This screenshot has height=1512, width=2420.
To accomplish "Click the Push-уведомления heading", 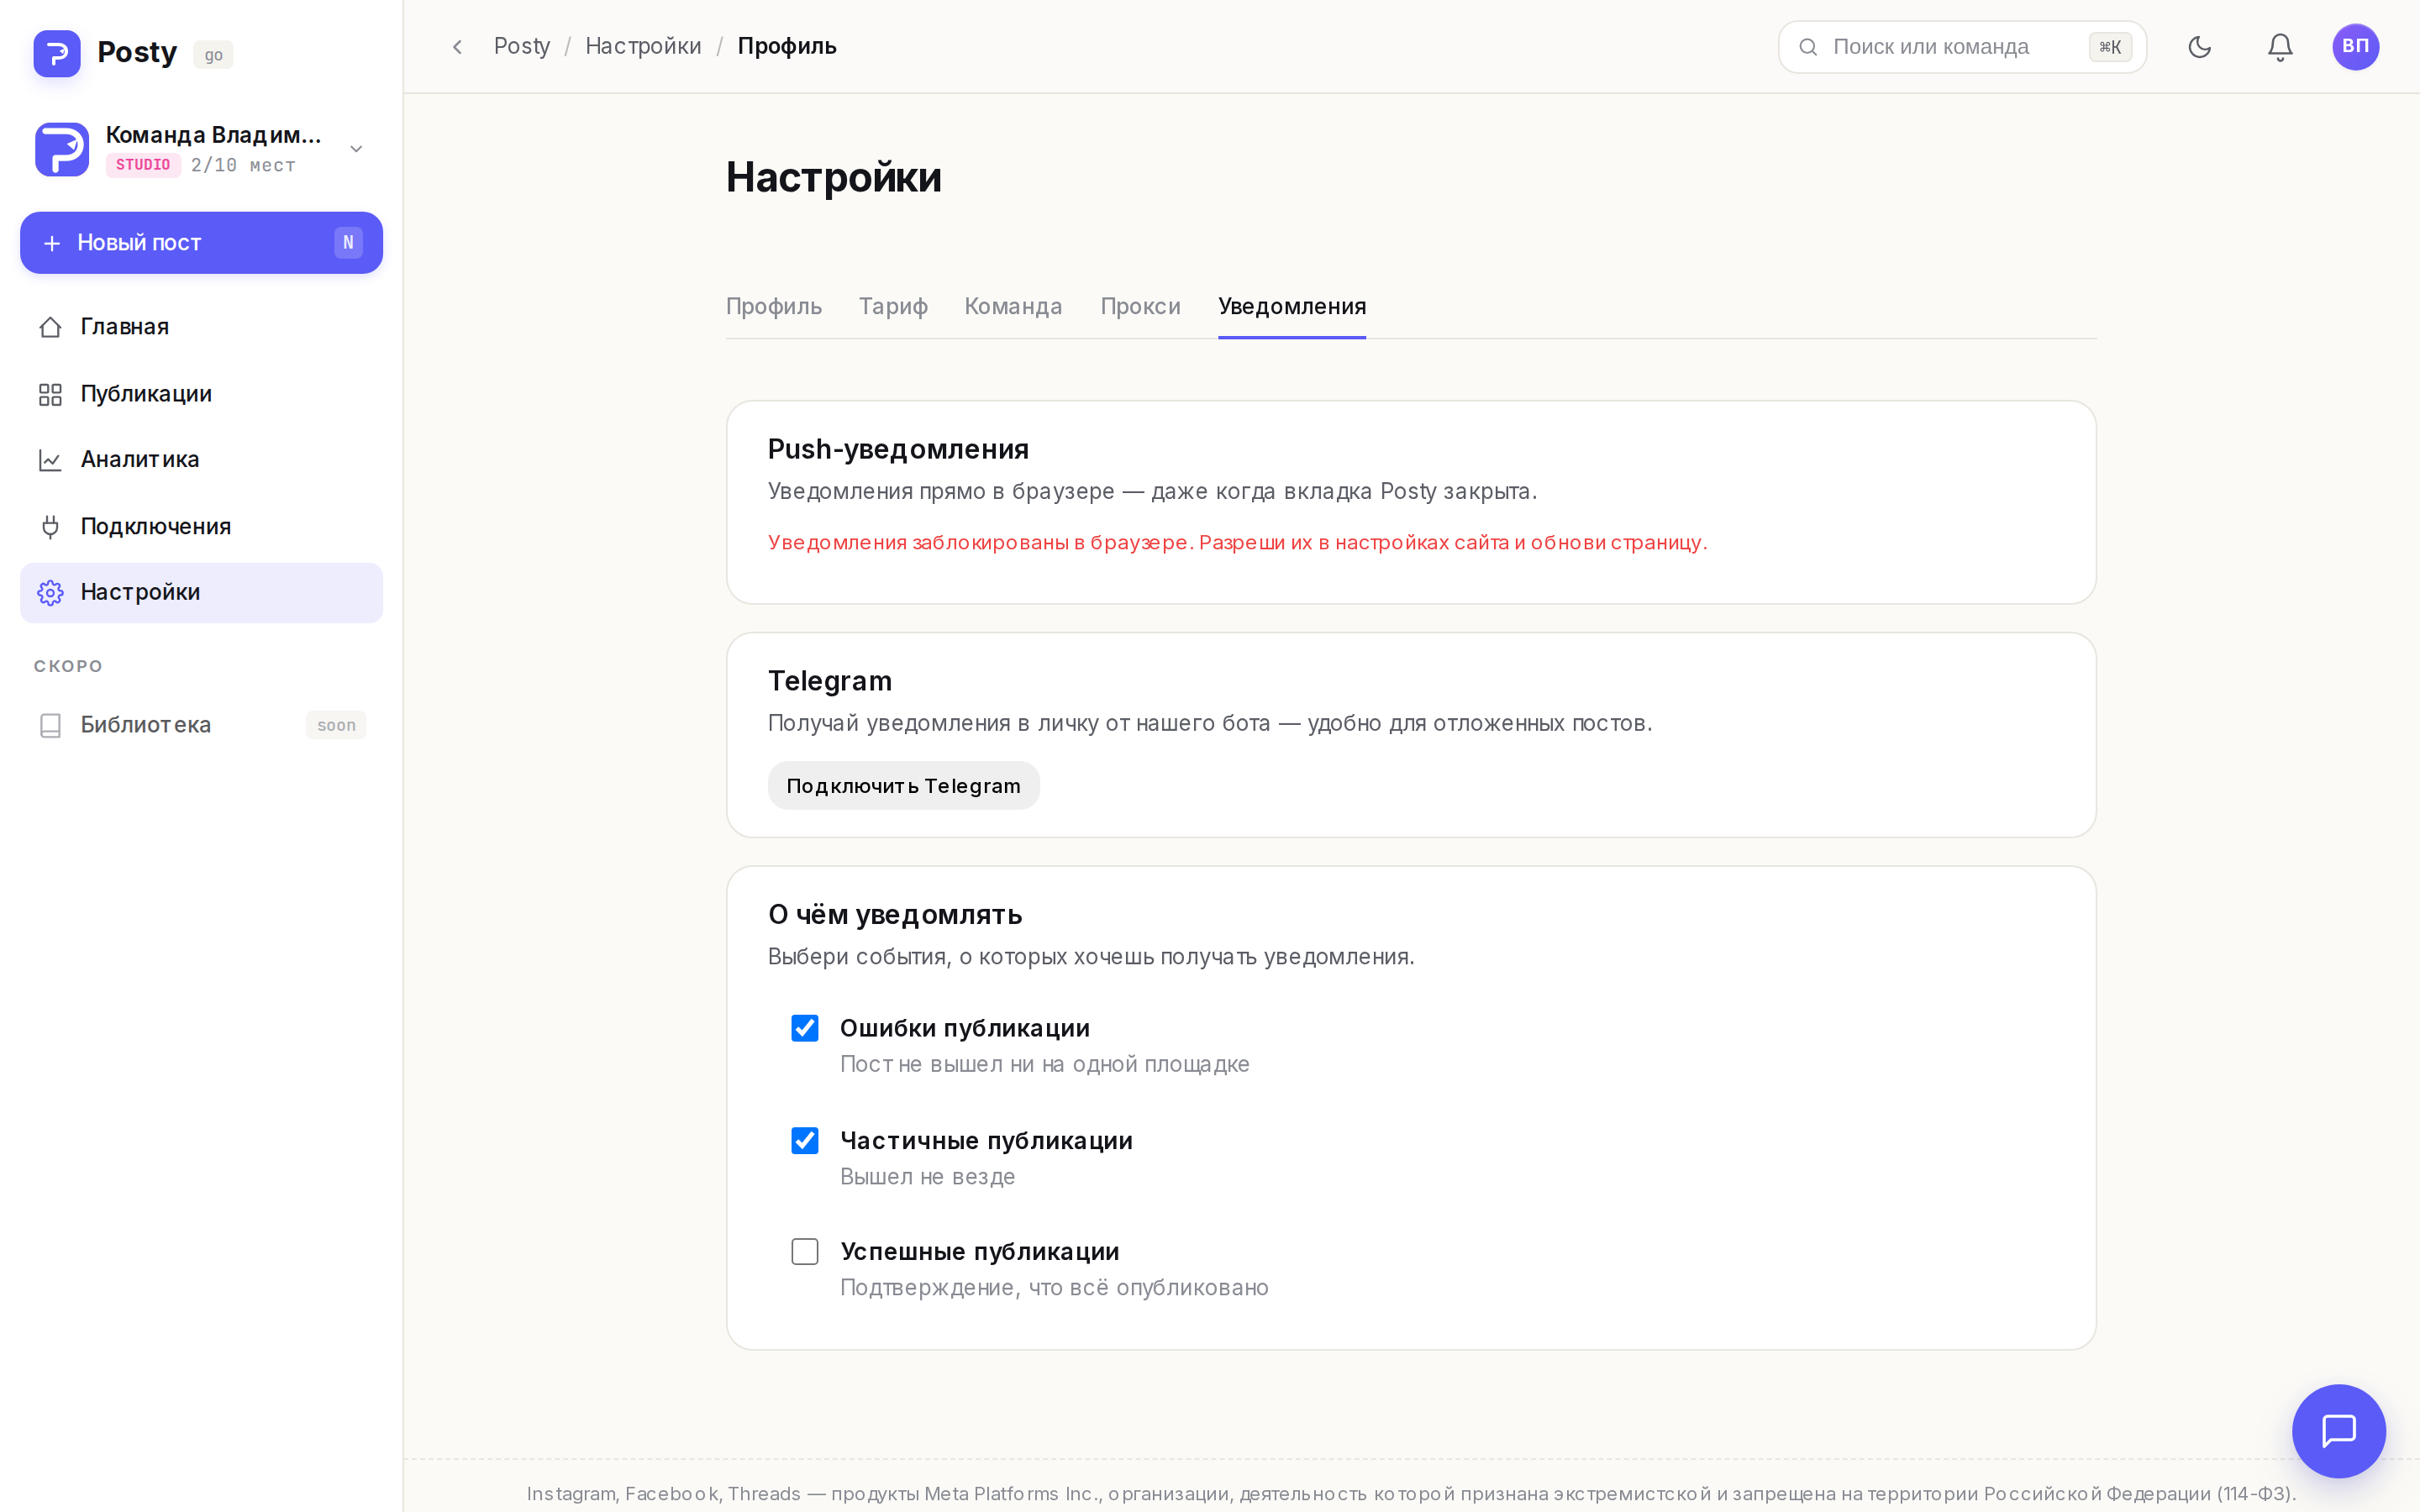I will coord(898,449).
